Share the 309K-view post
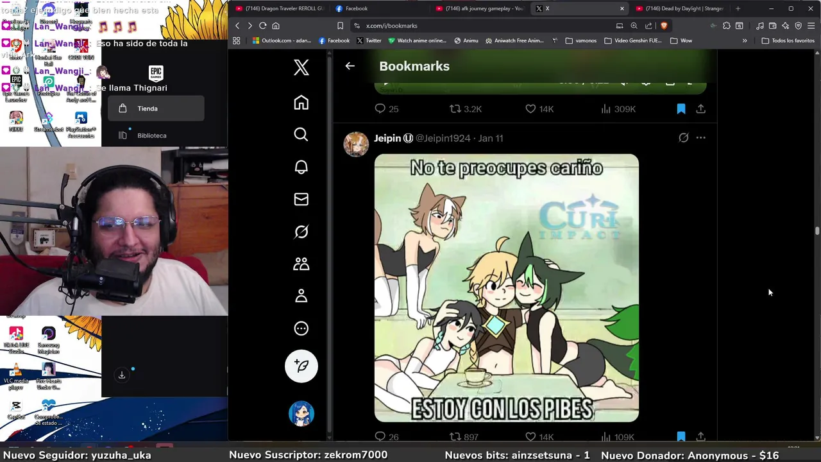821x462 pixels. coord(700,109)
